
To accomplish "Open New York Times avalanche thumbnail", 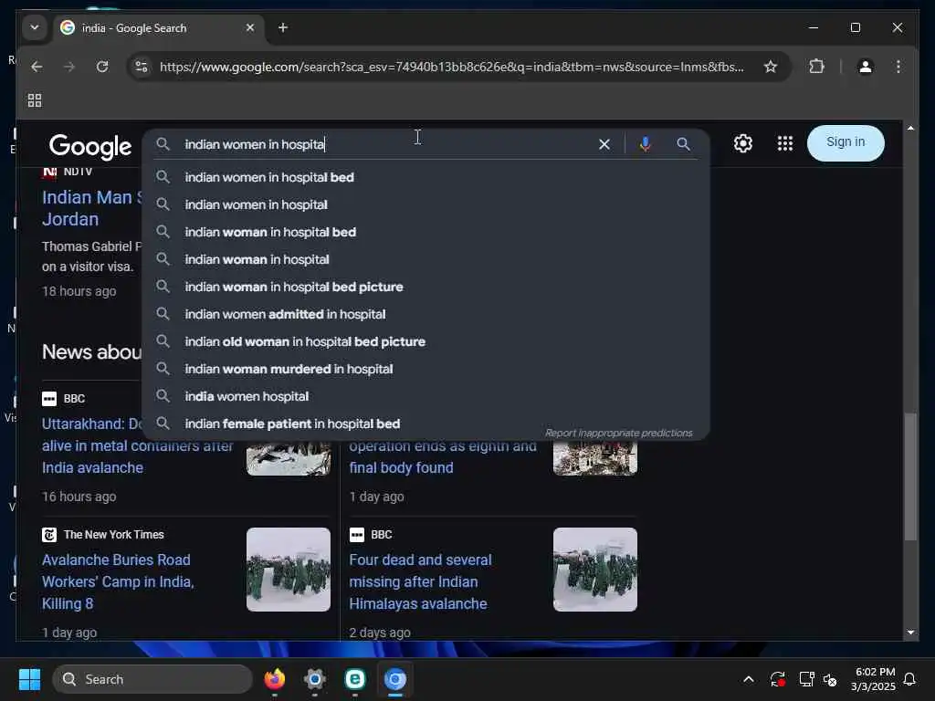I will (288, 570).
